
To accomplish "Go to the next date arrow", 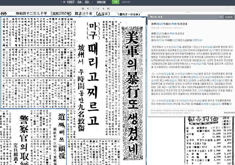I will [92, 2].
